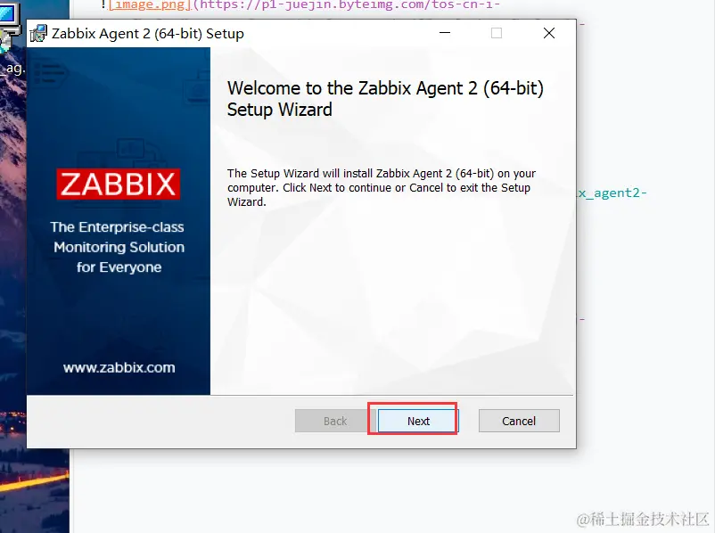Select the desktop shortcut labeled ag.
This screenshot has width=715, height=533.
pyautogui.click(x=12, y=69)
